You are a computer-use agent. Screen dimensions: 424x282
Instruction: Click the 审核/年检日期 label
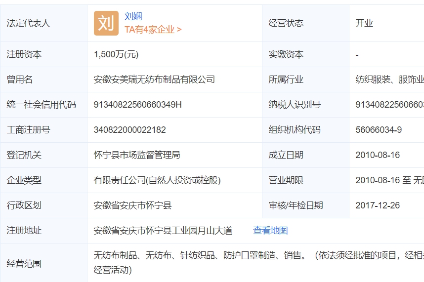[296, 205]
